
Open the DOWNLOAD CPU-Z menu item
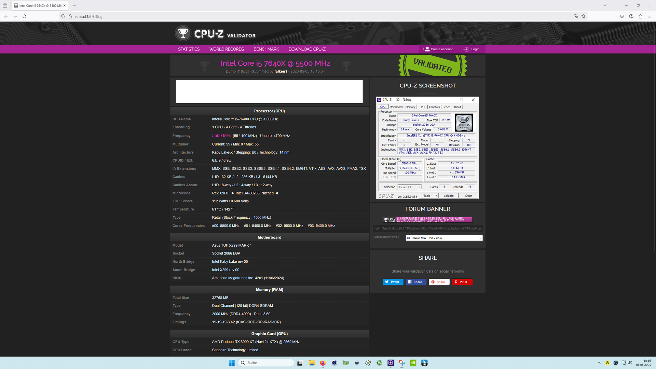click(307, 49)
